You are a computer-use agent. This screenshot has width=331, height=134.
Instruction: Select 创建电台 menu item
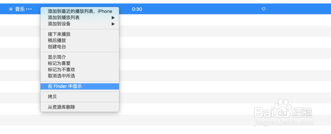tap(57, 47)
